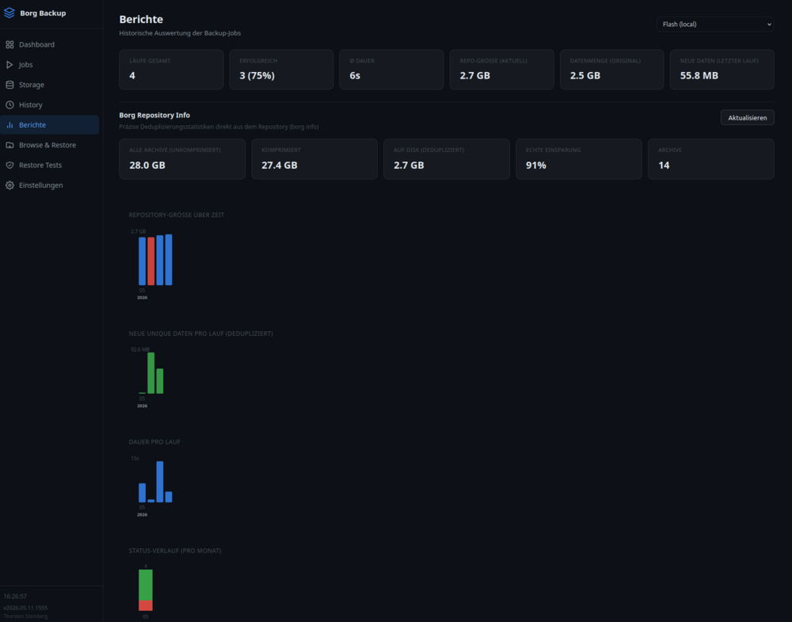Click the Jobs play icon
Image resolution: width=792 pixels, height=622 pixels.
point(10,65)
